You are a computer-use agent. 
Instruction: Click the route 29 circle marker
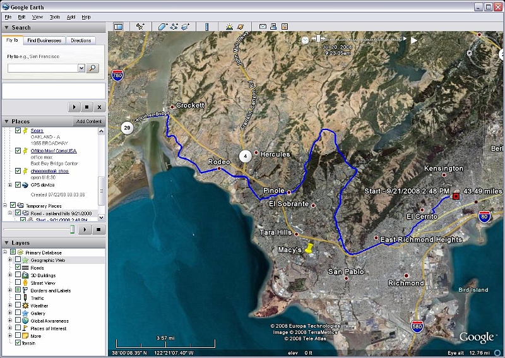128,128
